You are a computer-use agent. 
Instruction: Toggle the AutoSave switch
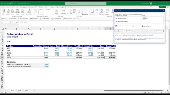click(11, 3)
